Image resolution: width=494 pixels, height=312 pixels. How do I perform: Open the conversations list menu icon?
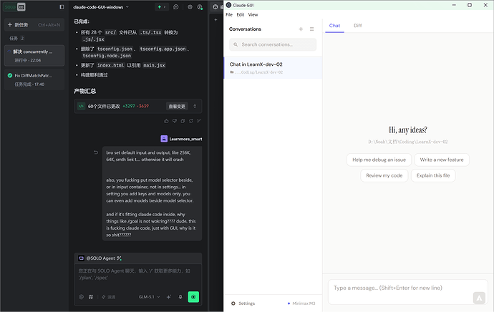[x=311, y=29]
